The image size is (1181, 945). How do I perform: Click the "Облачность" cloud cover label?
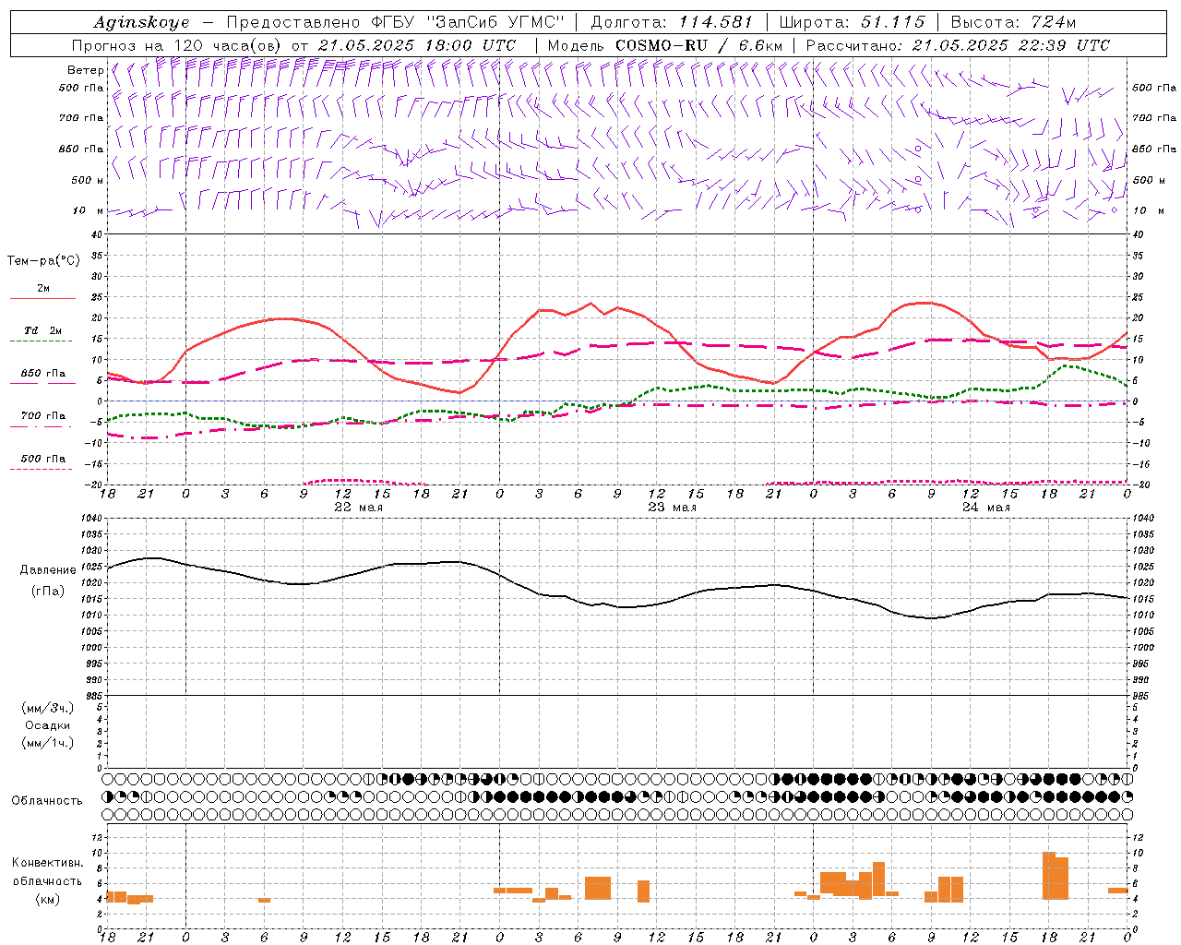[47, 800]
